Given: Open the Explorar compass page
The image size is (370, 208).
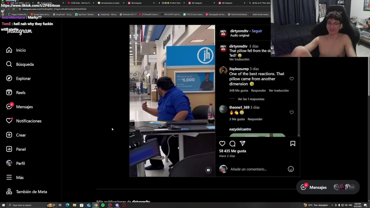Looking at the screenshot, I should pyautogui.click(x=18, y=79).
